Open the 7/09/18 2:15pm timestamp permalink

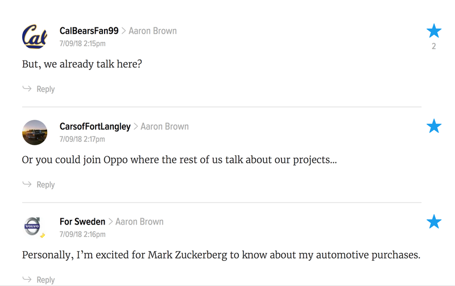(82, 44)
